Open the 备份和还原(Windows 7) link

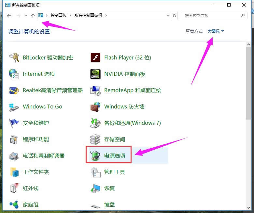point(132,123)
